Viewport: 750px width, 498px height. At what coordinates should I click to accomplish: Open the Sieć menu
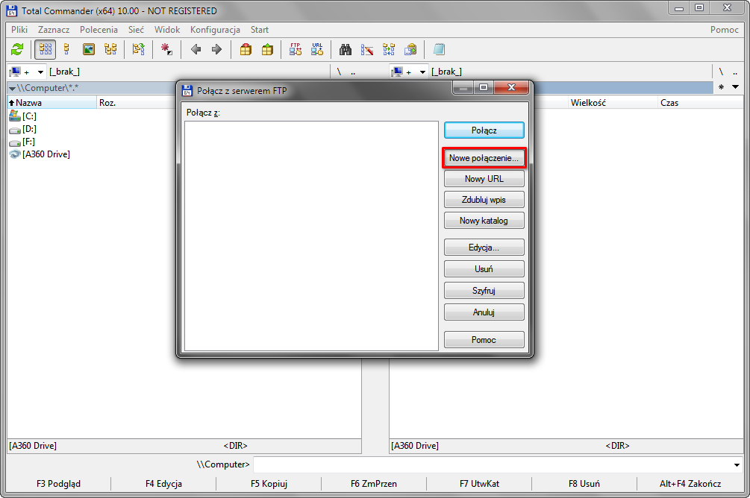click(136, 30)
